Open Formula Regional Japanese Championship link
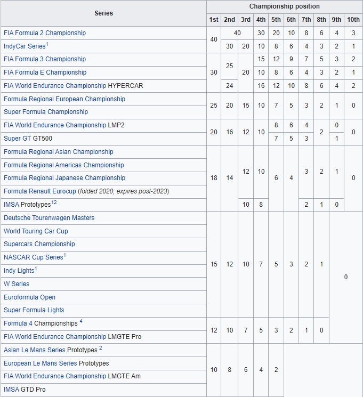363x397 pixels. pyautogui.click(x=64, y=178)
